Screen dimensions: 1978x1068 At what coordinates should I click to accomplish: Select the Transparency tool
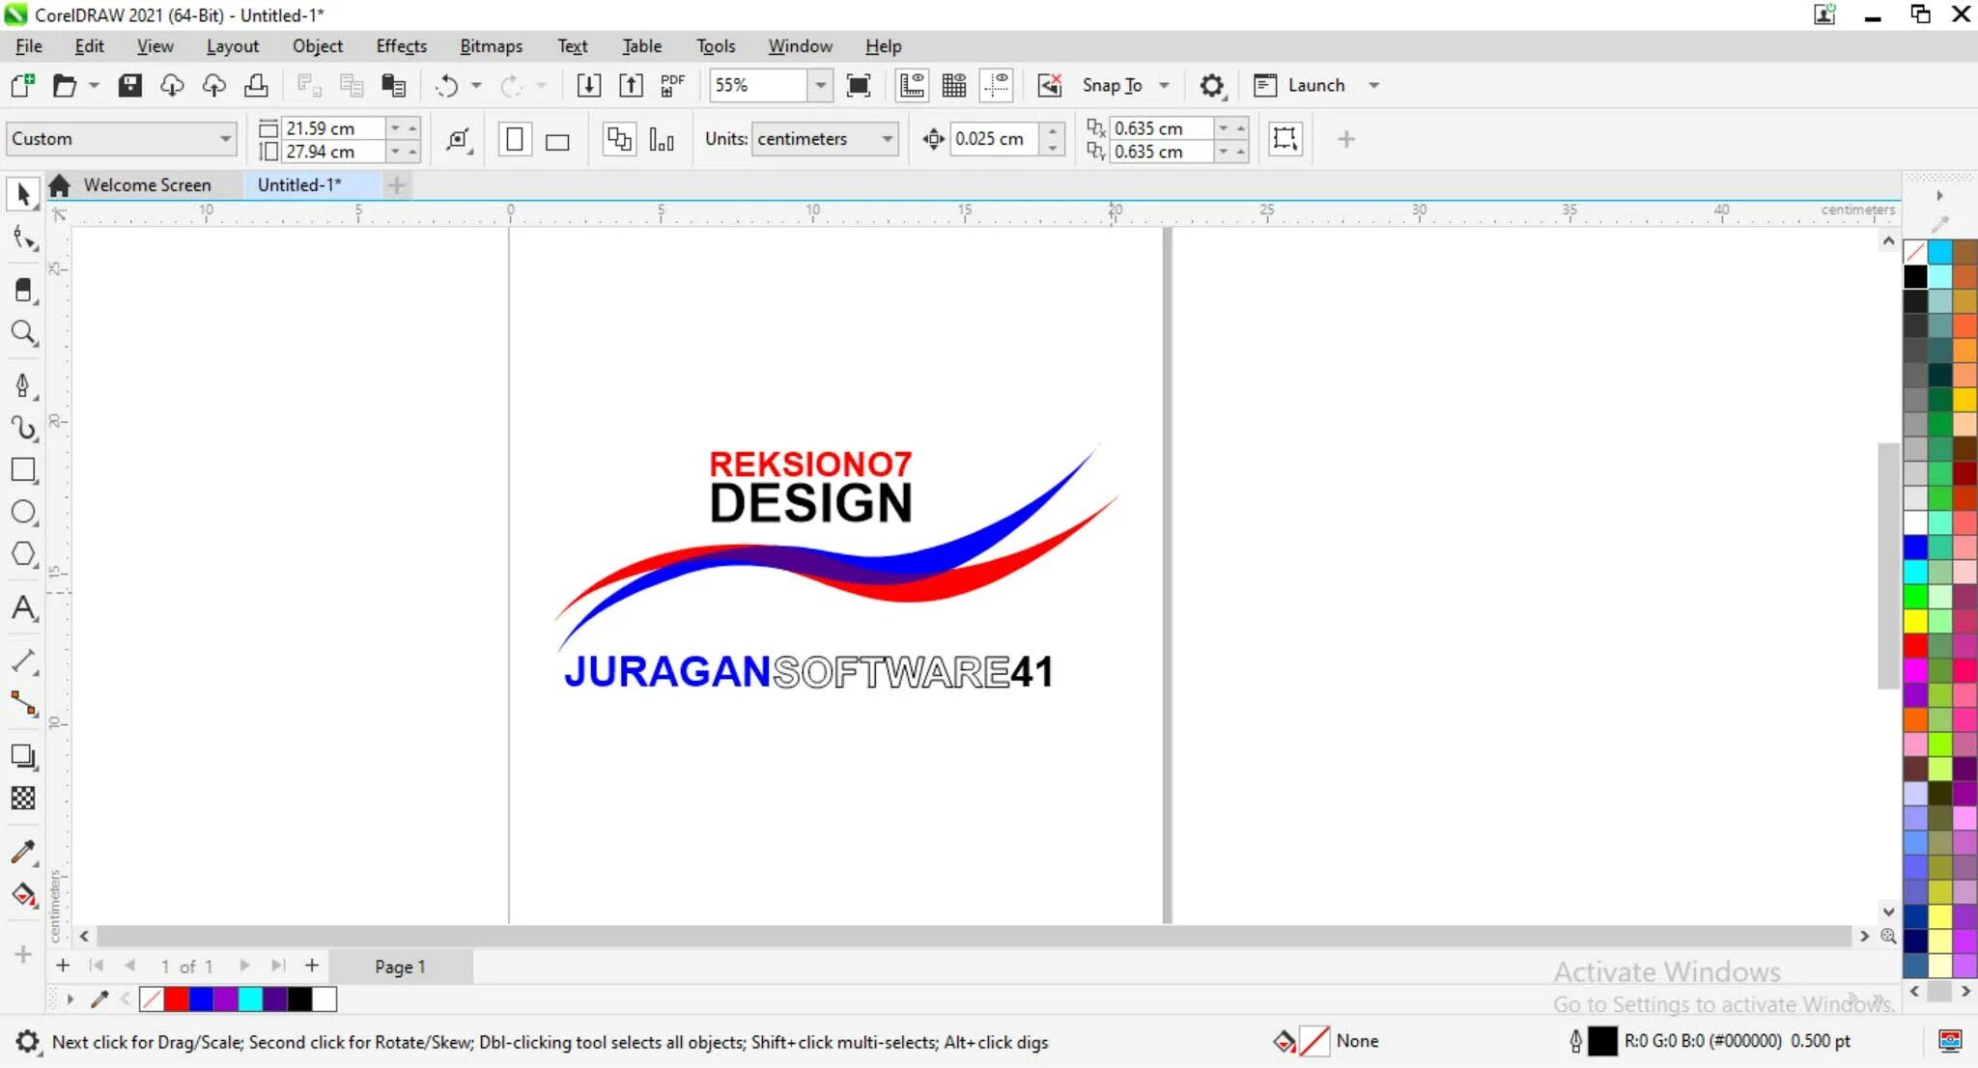coord(23,799)
